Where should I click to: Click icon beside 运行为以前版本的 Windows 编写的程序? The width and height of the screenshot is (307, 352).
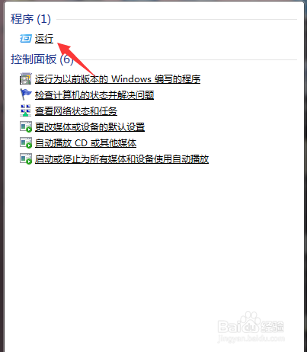click(x=26, y=78)
